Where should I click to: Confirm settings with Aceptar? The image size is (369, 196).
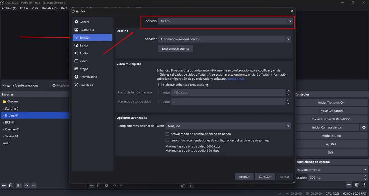[x=244, y=177]
